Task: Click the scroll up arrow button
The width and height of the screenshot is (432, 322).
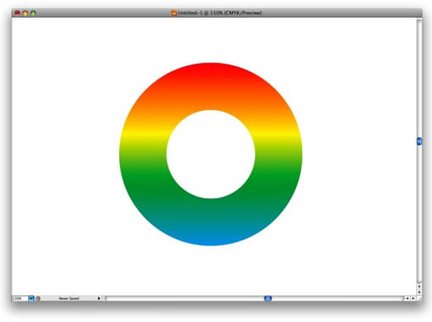Action: (419, 286)
